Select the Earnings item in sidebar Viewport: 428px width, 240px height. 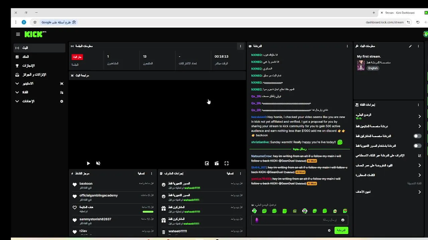(x=39, y=57)
